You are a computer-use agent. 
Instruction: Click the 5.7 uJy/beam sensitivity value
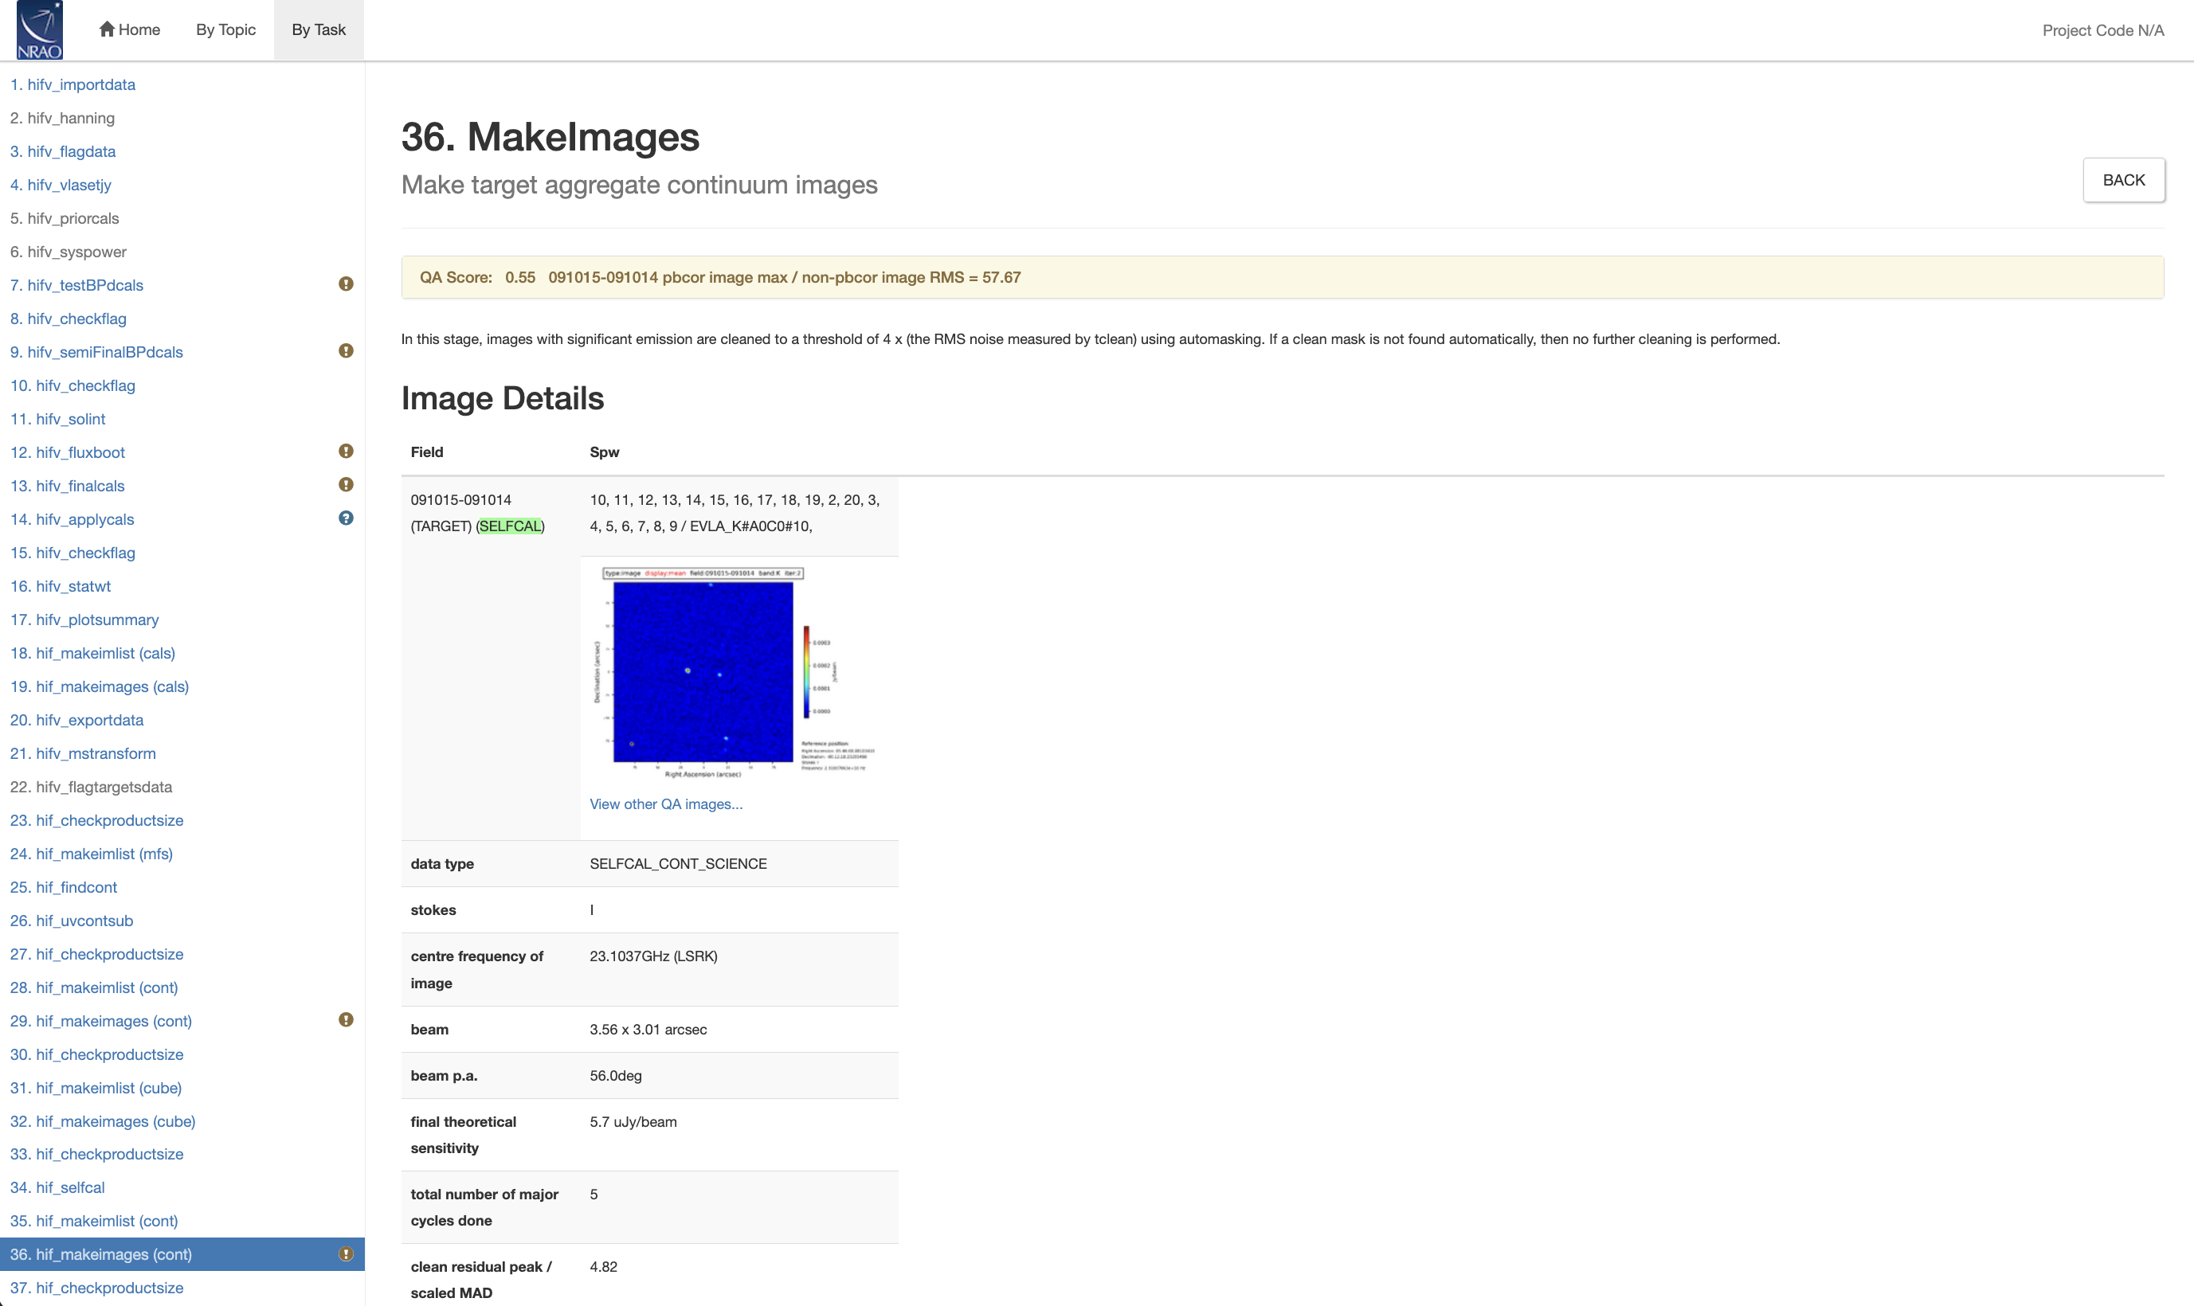point(633,1122)
